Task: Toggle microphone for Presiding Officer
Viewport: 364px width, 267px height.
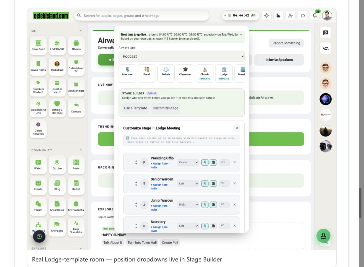Action: pyautogui.click(x=205, y=162)
